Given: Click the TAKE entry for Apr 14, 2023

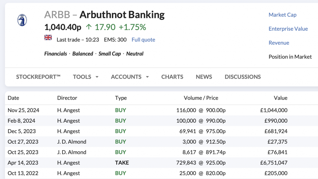Looking at the screenshot, I should coord(122,163).
